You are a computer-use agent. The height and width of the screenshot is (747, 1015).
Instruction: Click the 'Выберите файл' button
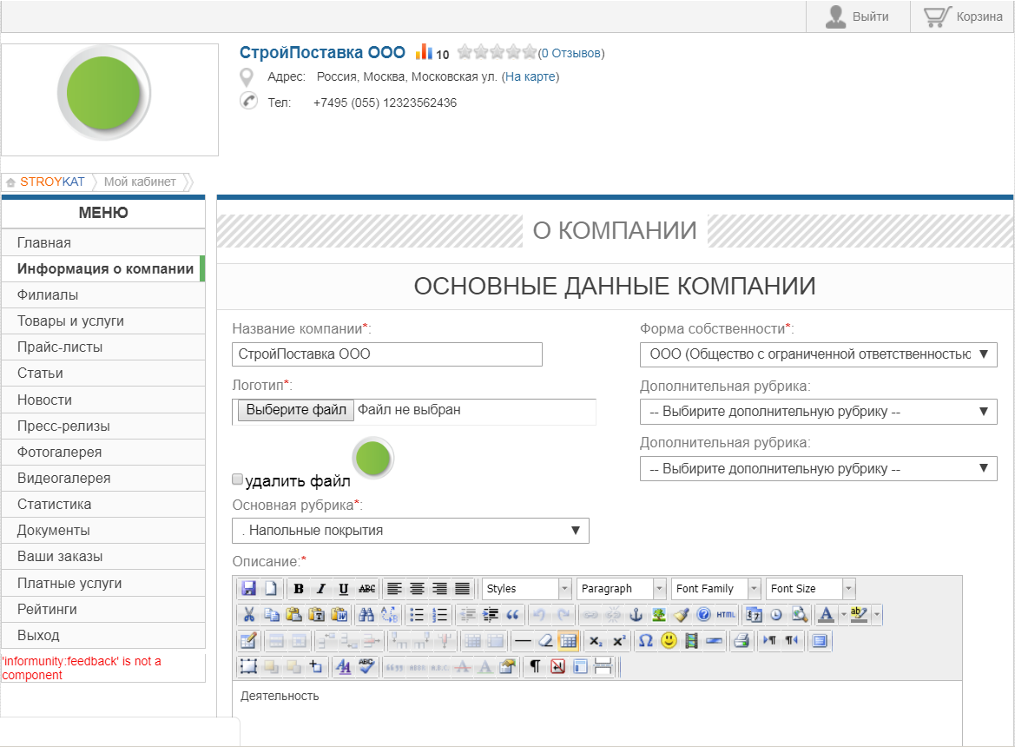pos(295,410)
